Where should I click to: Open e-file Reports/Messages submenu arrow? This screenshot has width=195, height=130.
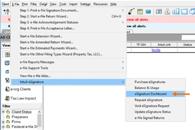(123, 62)
